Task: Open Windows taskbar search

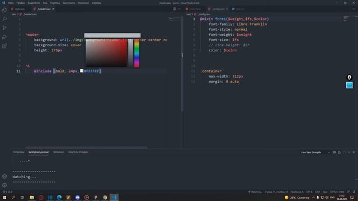Action: 13,197
